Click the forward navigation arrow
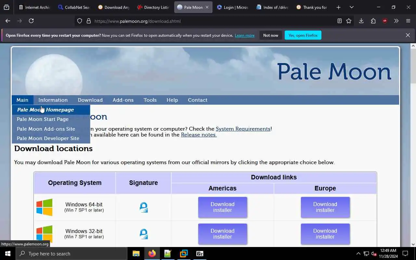The width and height of the screenshot is (416, 260). click(x=19, y=21)
